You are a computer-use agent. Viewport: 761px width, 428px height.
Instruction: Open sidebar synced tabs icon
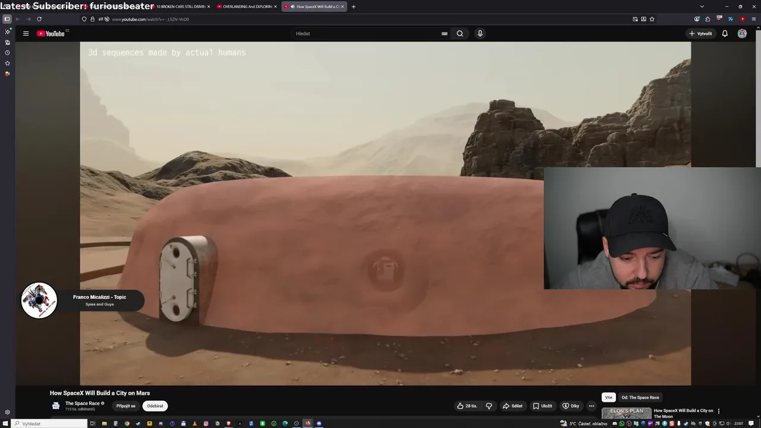[x=7, y=42]
